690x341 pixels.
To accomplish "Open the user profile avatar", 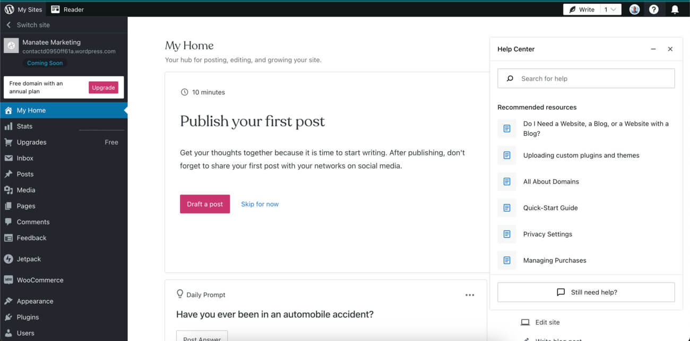I will pos(634,9).
